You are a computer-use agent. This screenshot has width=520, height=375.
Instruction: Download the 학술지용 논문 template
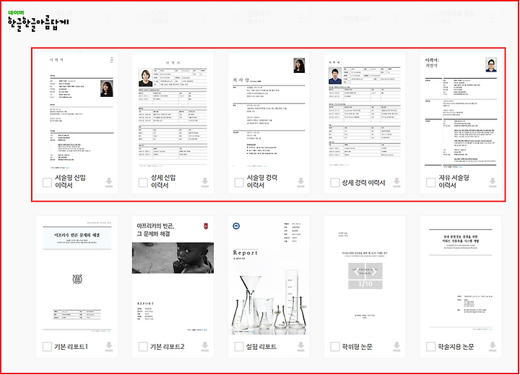pos(493,346)
